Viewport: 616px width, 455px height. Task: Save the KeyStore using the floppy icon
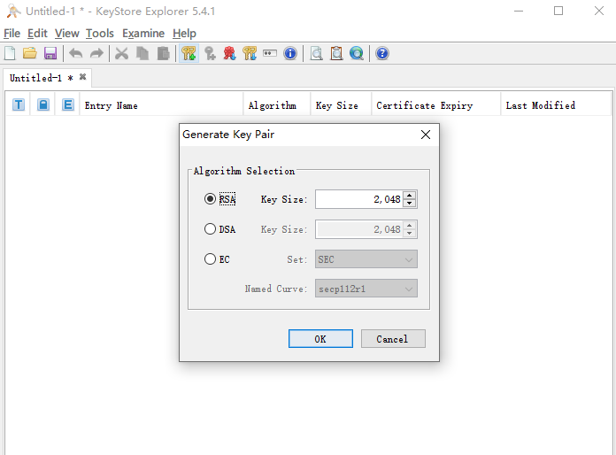50,53
